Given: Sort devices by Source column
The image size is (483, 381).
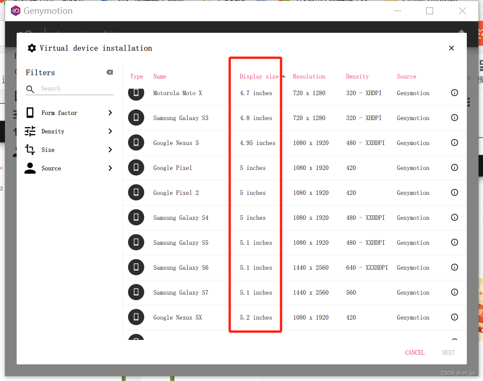Looking at the screenshot, I should pyautogui.click(x=406, y=76).
